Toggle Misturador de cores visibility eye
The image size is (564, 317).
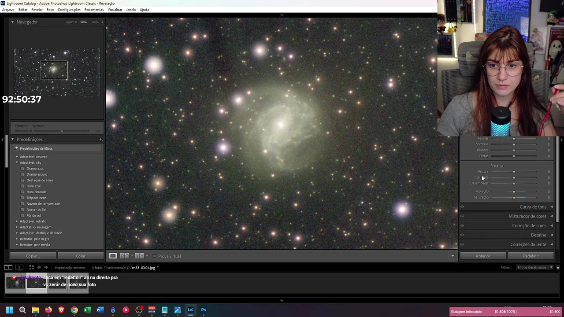(462, 216)
